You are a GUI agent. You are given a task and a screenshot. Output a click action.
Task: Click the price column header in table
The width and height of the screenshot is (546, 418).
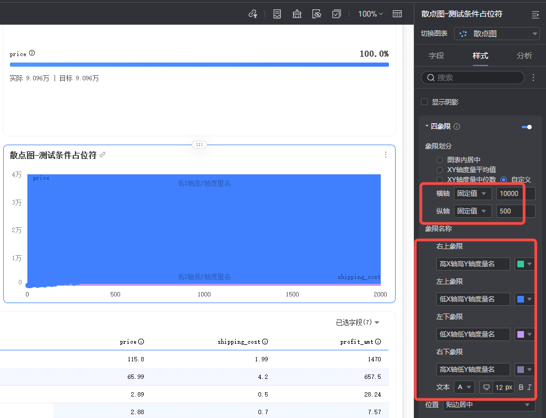point(128,342)
